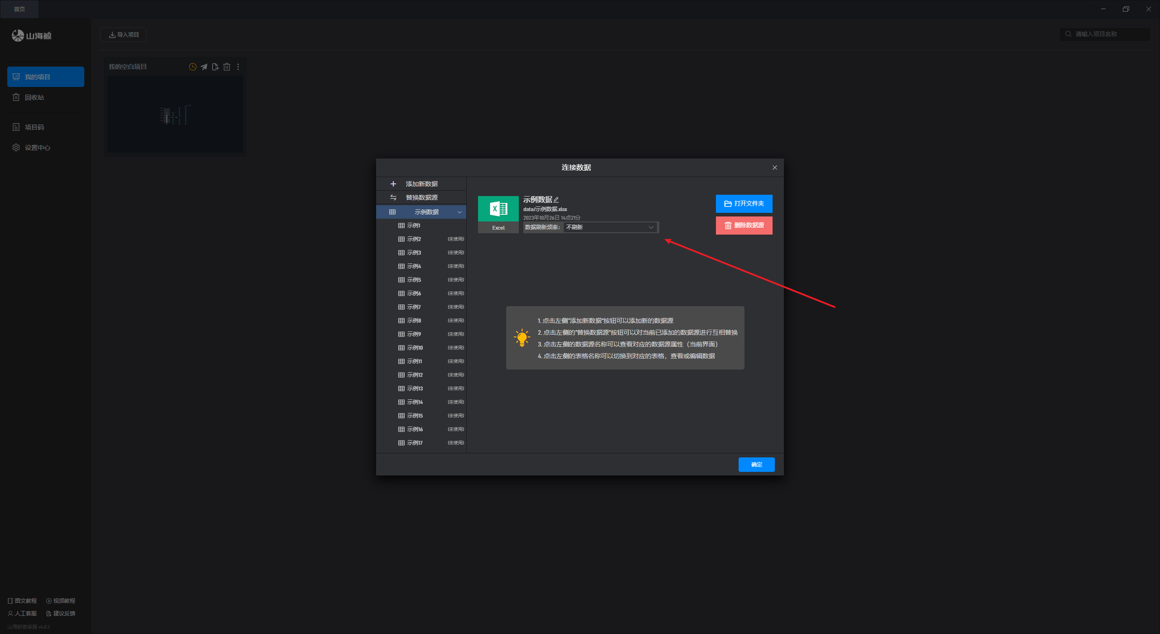
Task: Confirm with the 确定 button
Action: (x=756, y=465)
